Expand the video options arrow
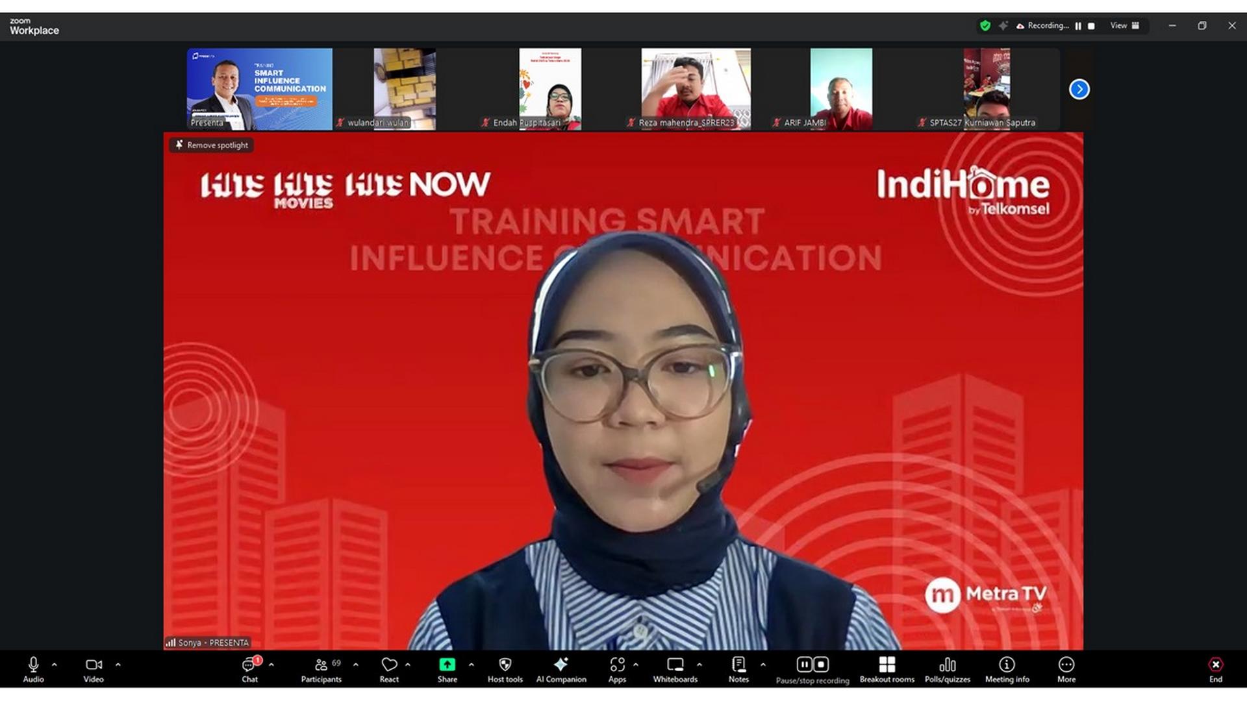This screenshot has width=1247, height=701. tap(118, 665)
